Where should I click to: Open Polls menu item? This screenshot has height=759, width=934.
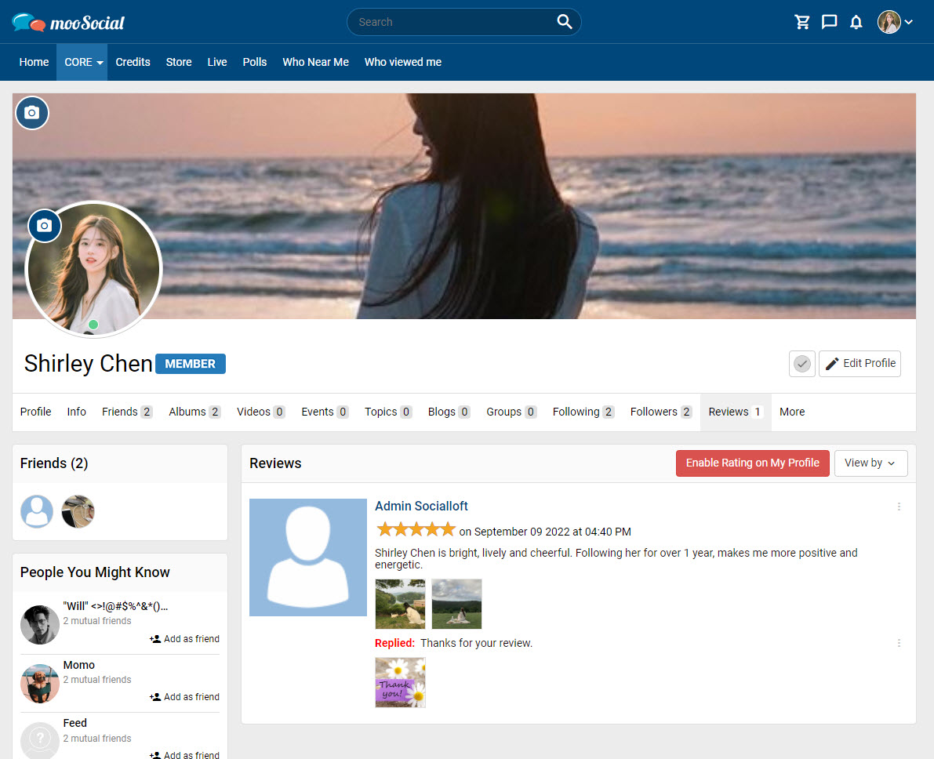pos(254,62)
